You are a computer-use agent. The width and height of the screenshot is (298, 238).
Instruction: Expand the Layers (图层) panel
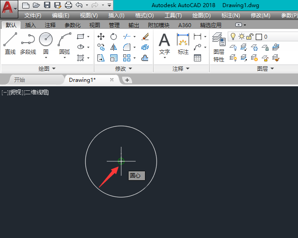266,69
